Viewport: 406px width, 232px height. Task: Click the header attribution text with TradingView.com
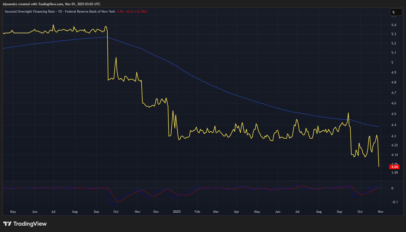point(51,4)
